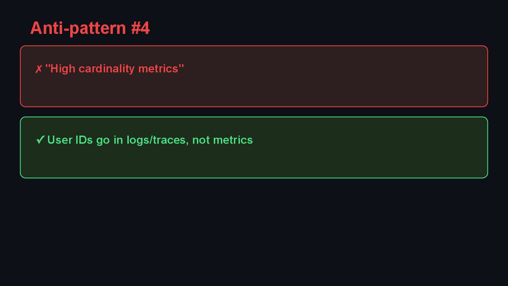This screenshot has width=508, height=286.
Task: Click the red X mark icon
Action: (x=38, y=69)
